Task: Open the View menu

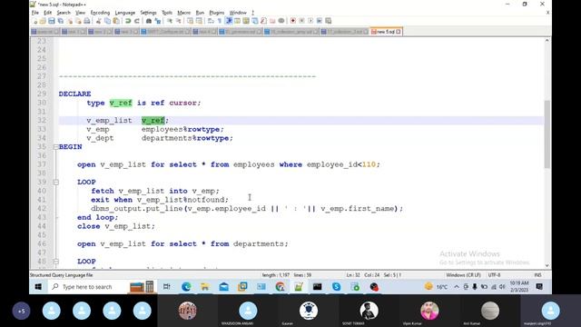Action: click(x=80, y=13)
